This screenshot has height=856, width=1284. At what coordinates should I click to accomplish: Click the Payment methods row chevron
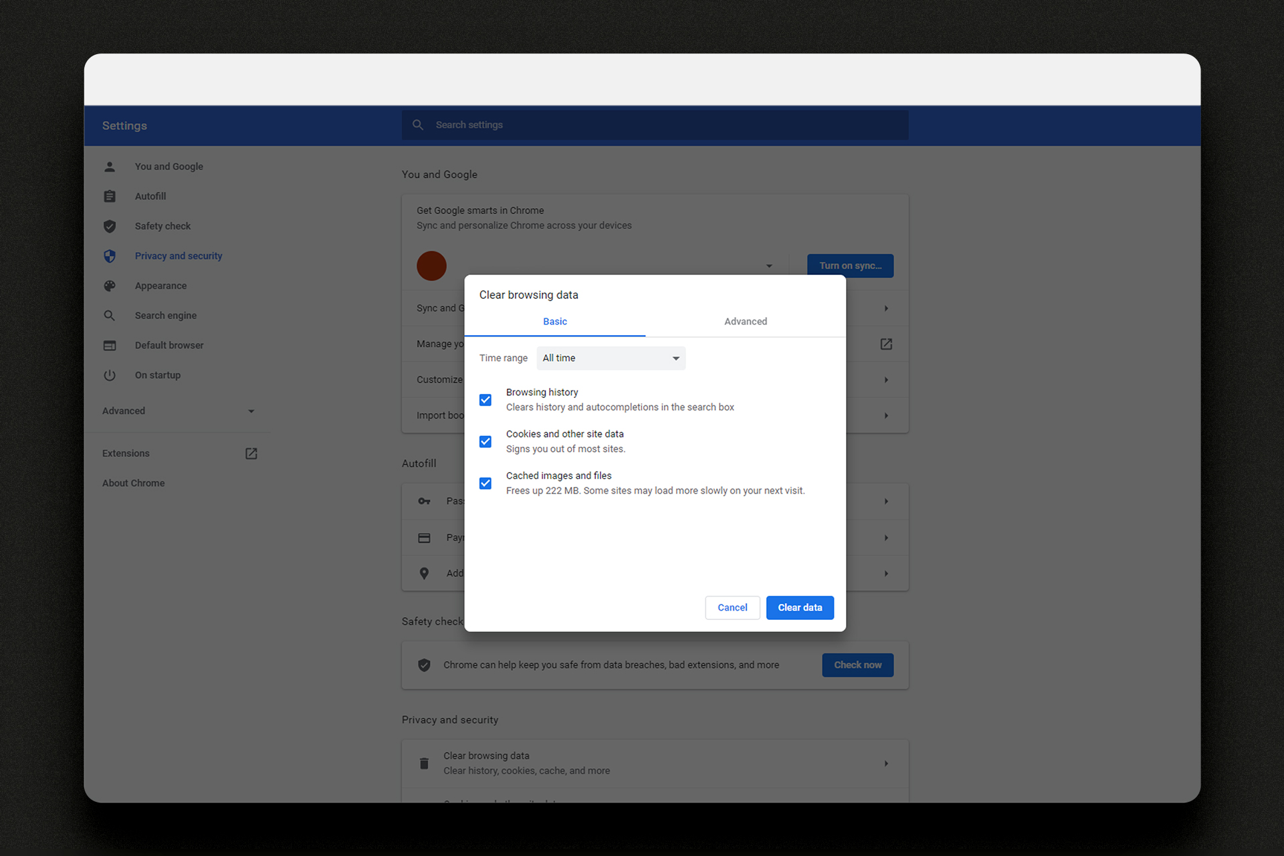point(886,538)
